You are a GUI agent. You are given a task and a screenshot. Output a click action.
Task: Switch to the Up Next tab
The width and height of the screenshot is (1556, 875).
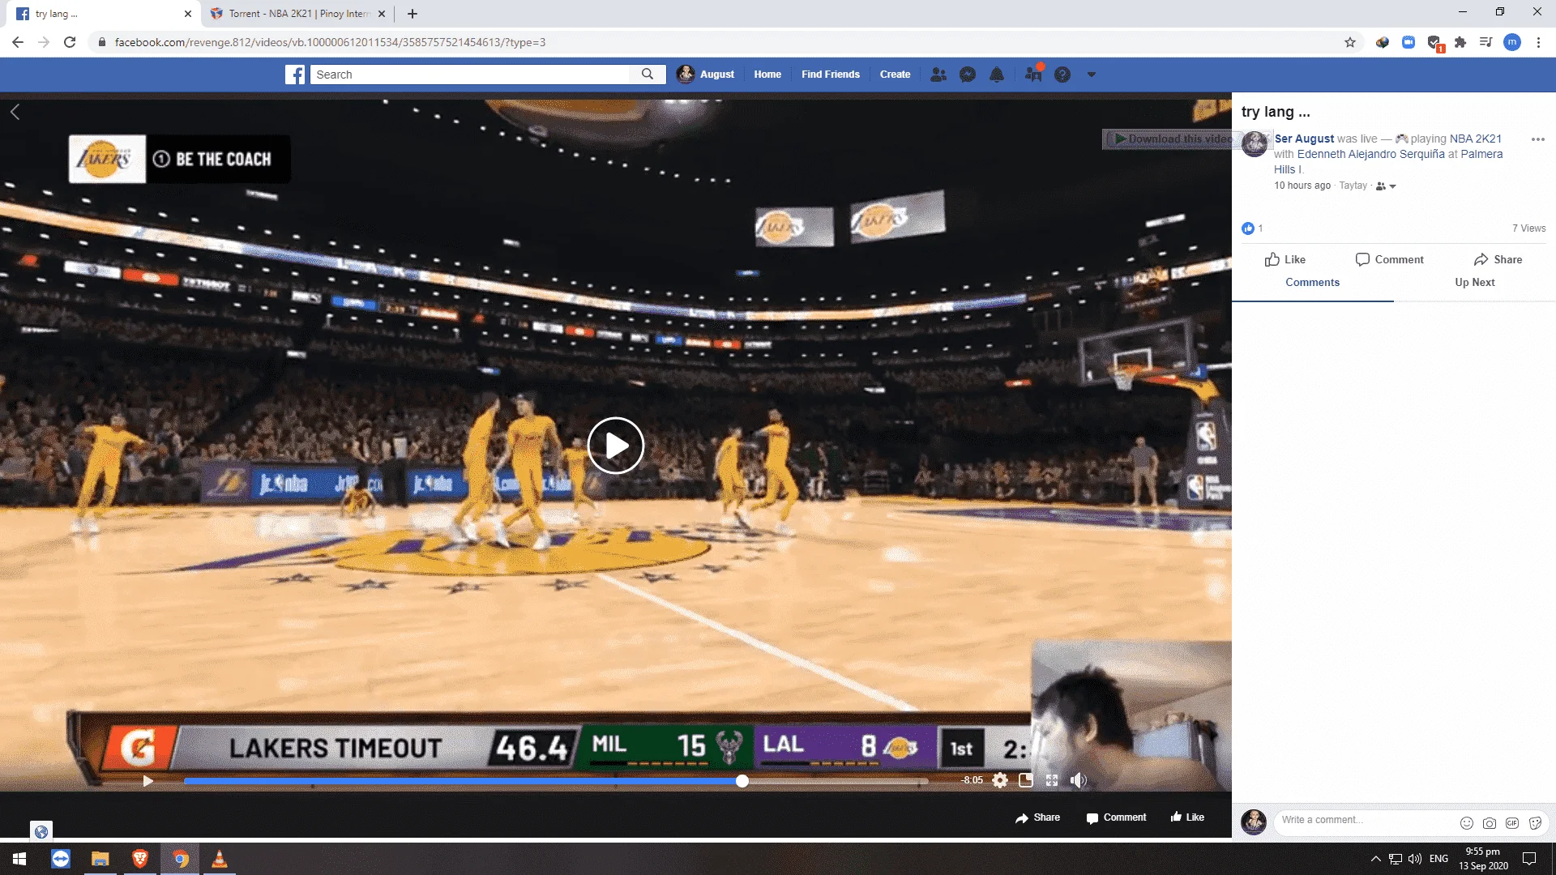click(x=1475, y=283)
